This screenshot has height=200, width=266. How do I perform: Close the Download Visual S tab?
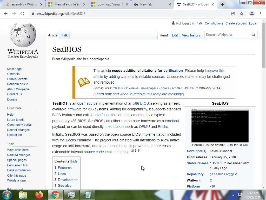click(127, 5)
